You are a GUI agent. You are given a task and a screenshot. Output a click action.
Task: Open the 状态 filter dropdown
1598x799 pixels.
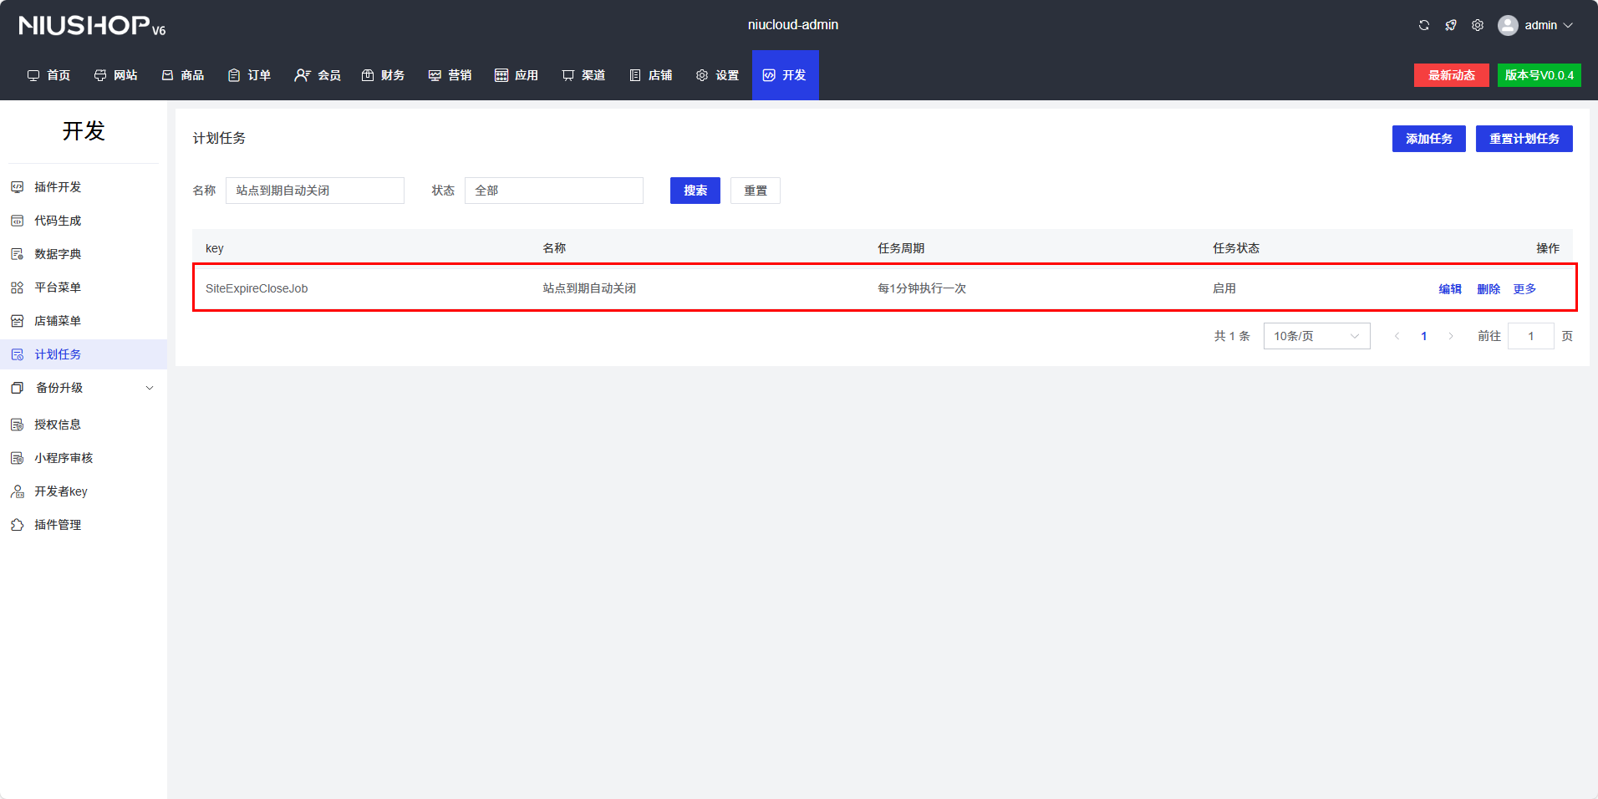pos(553,191)
